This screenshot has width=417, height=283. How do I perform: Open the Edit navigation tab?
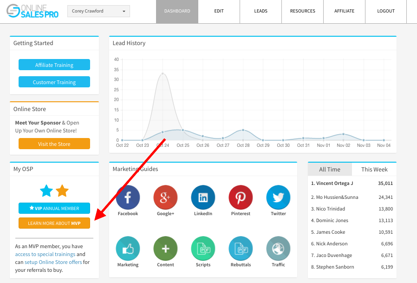click(x=219, y=11)
